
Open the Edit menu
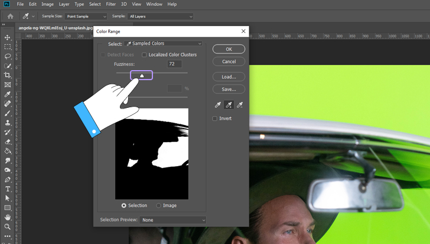[32, 4]
